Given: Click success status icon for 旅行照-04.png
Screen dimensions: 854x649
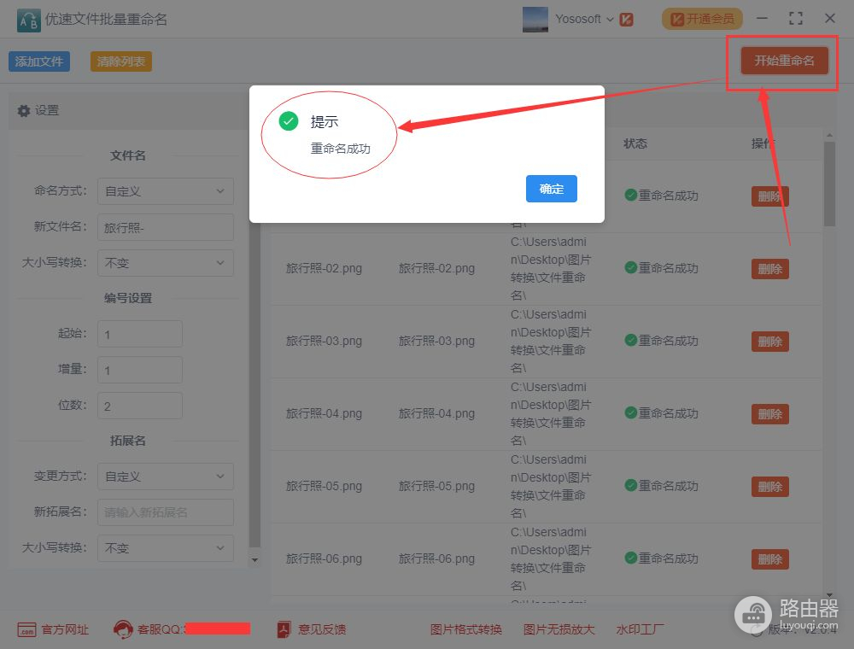Looking at the screenshot, I should click(631, 412).
